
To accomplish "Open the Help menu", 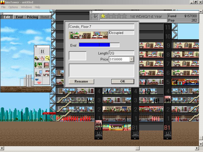I will pyautogui.click(x=37, y=7).
